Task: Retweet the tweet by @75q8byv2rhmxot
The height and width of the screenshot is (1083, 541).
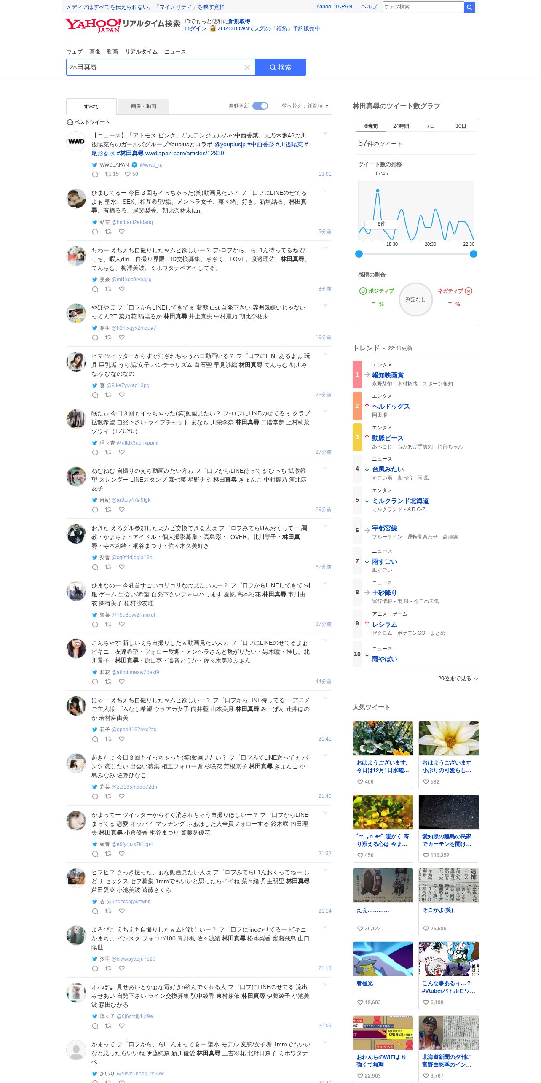Action: click(108, 624)
